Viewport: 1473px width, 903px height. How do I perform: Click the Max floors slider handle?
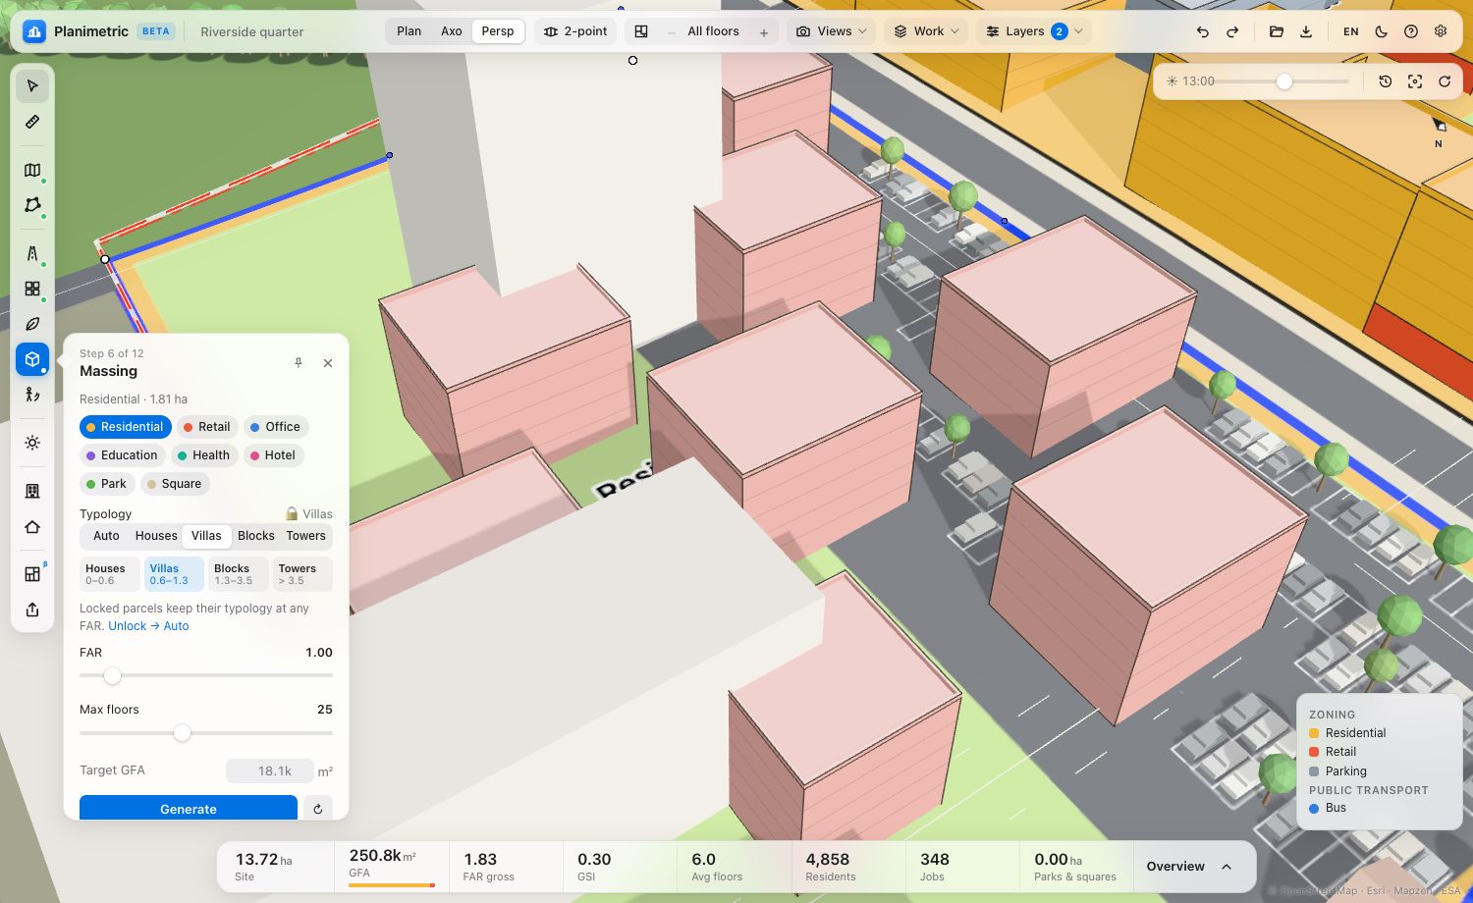point(182,732)
